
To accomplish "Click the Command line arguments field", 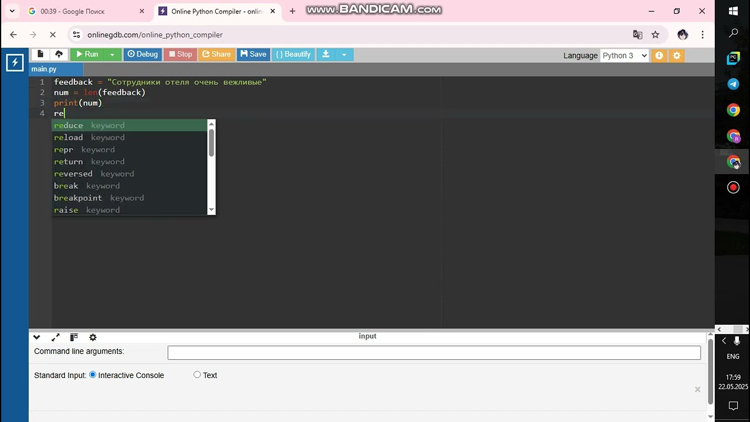I will tap(434, 353).
